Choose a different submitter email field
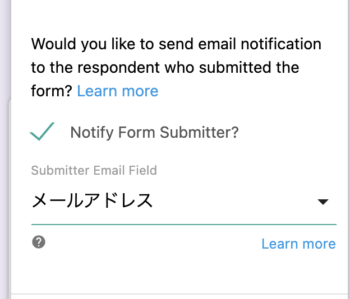This screenshot has width=350, height=299. [184, 201]
